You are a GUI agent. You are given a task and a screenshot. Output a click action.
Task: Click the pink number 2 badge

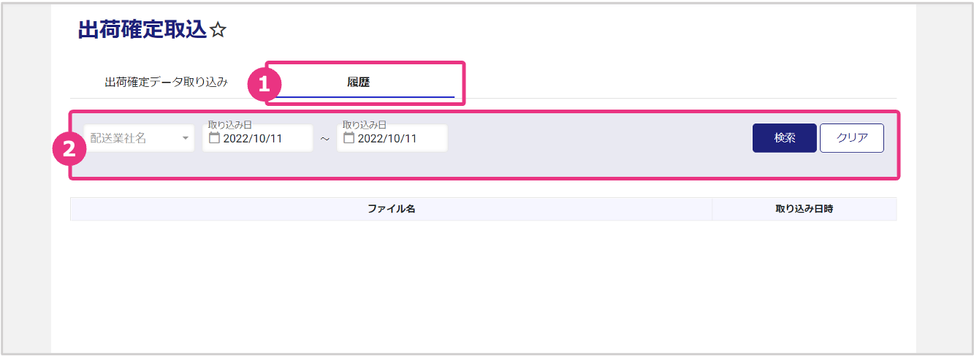coord(69,149)
